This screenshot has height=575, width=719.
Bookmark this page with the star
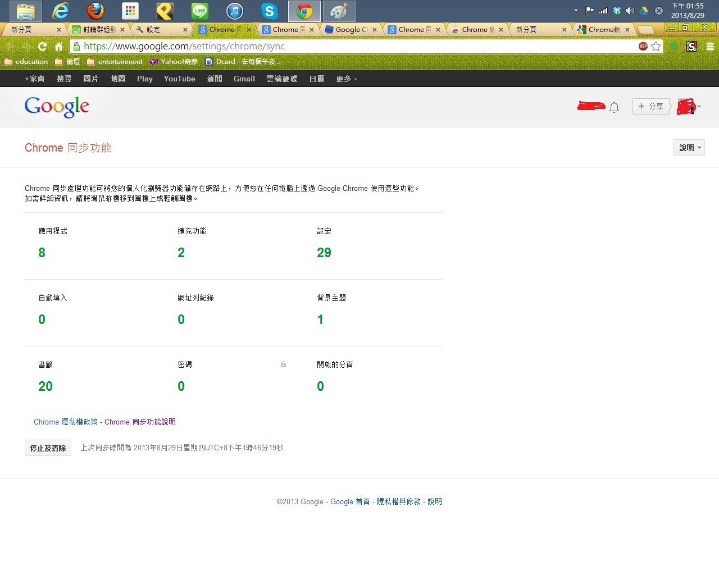[656, 47]
